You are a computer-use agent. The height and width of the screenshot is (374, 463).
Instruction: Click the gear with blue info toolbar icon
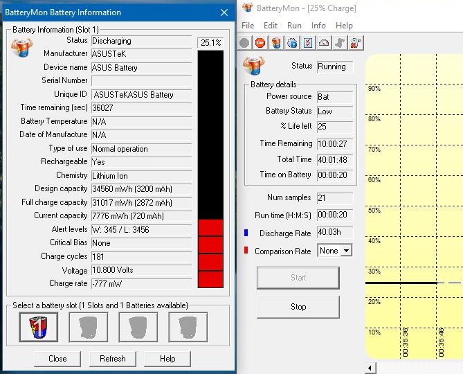pos(292,43)
